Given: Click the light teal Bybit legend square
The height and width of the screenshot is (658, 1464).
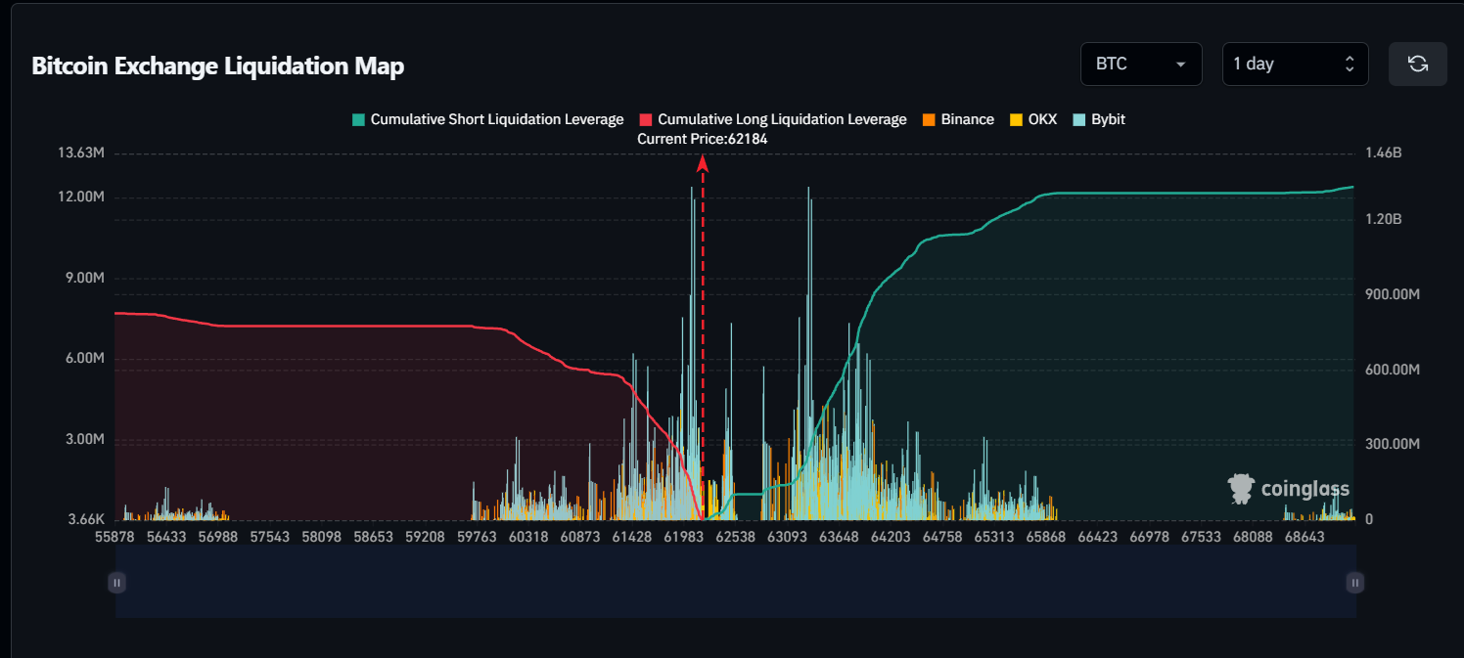Looking at the screenshot, I should click(1078, 119).
